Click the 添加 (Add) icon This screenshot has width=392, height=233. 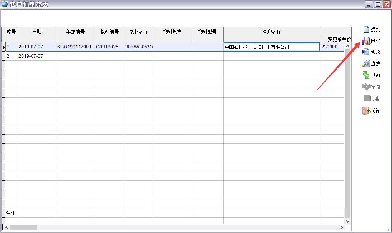[x=366, y=30]
